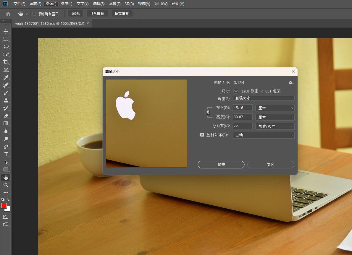352x255 pixels.
Task: Choose the Crop tool
Action: tap(6, 62)
